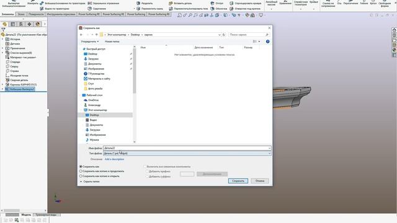
Task: Open the FeatureManager design tree tab icon
Action: [4, 24]
